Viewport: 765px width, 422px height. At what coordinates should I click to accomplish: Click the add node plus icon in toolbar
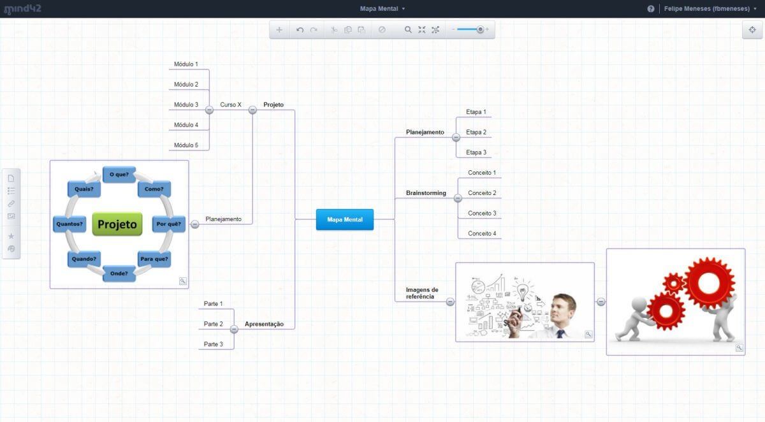[279, 30]
